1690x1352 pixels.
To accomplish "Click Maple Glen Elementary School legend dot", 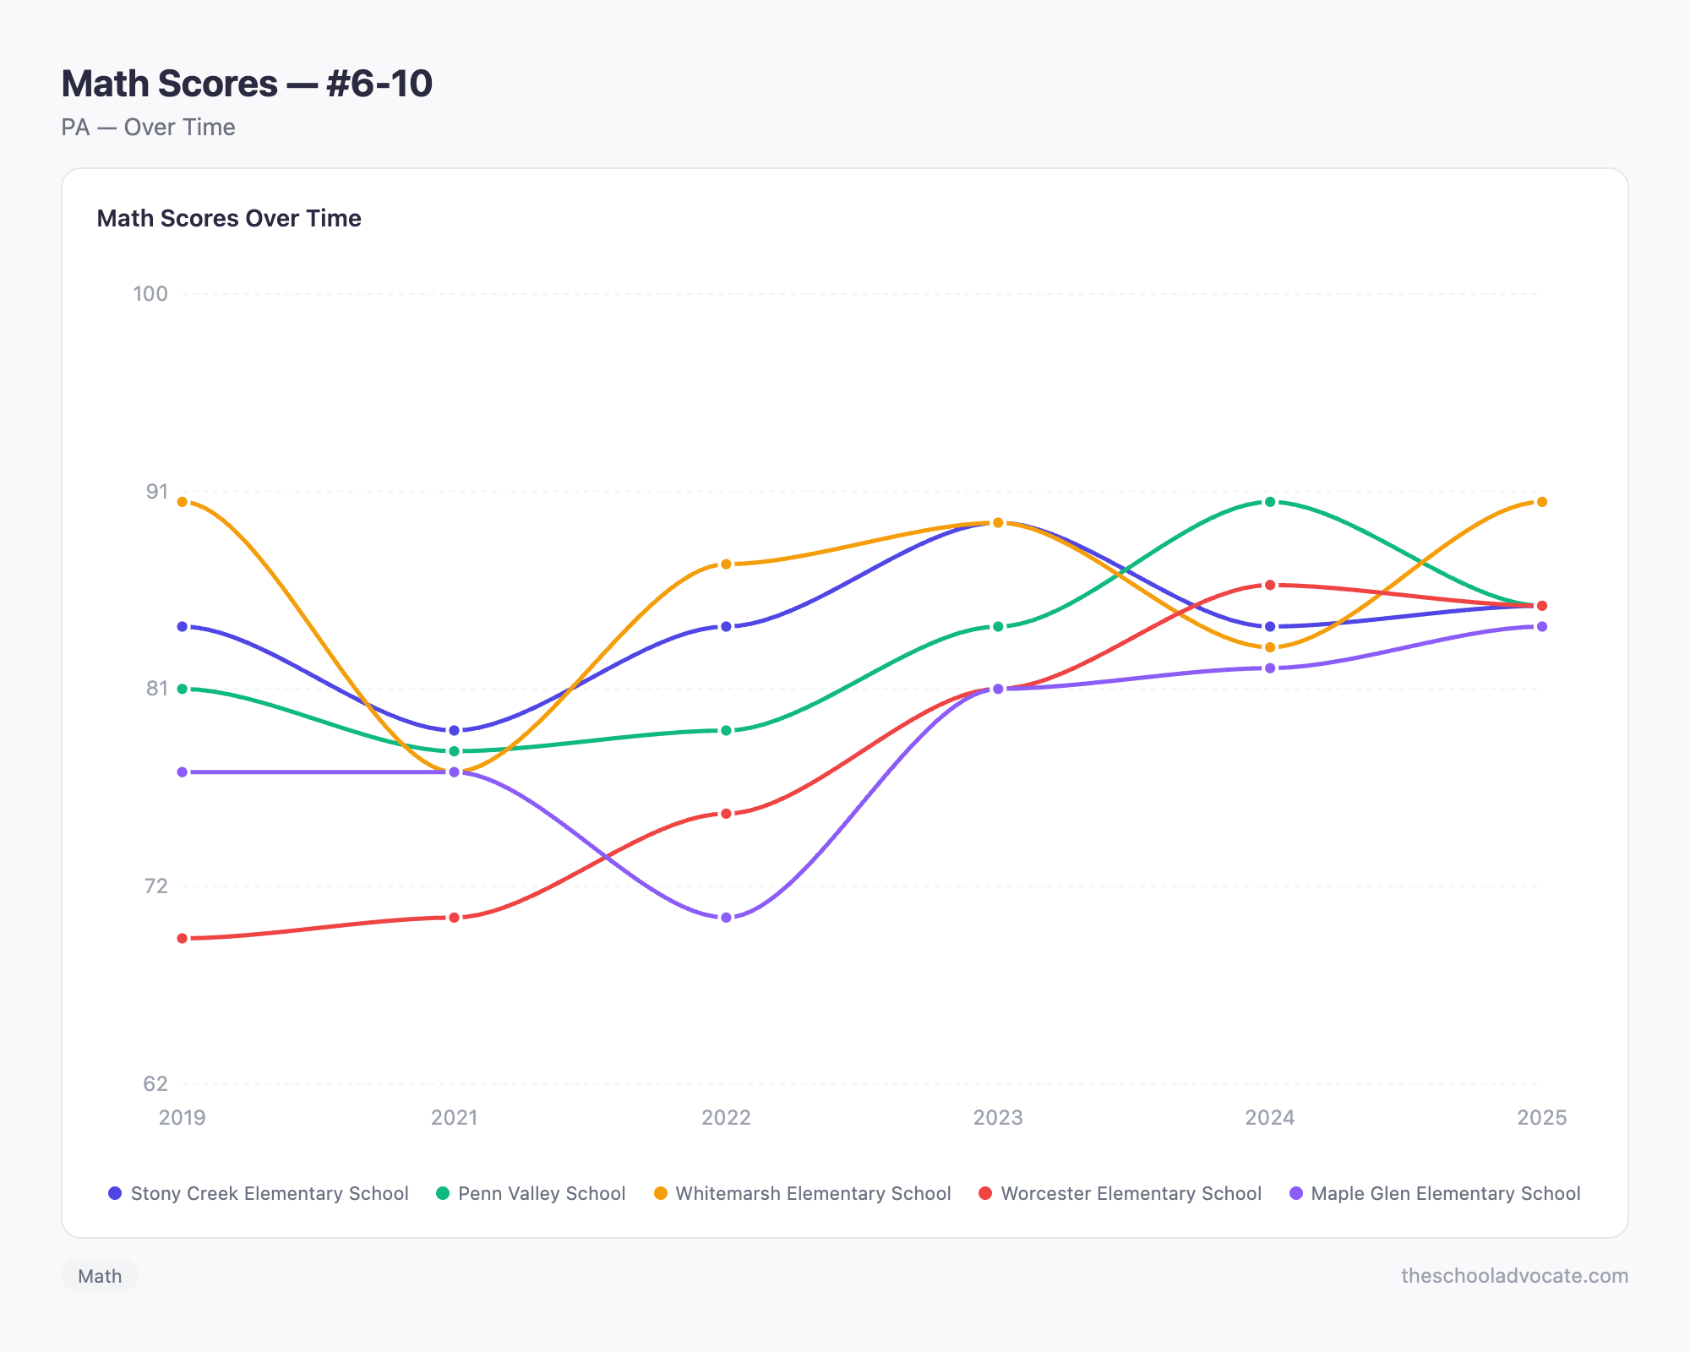I will (1296, 1193).
